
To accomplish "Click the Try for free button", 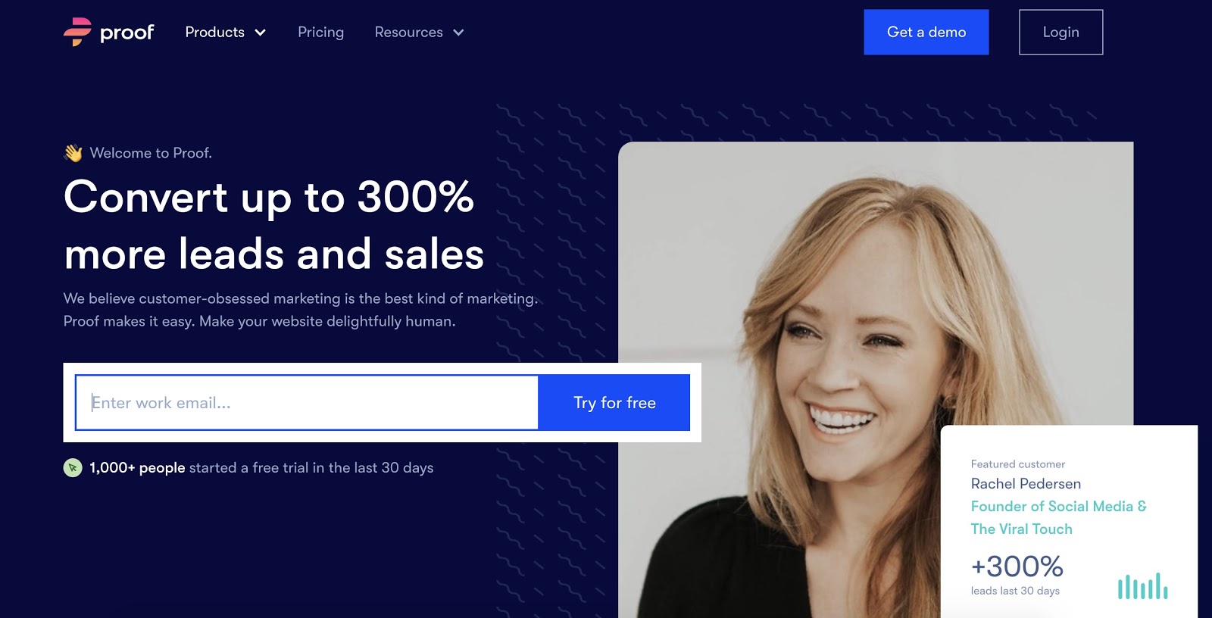I will 614,403.
